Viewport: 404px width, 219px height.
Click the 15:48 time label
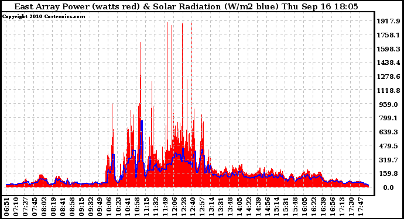tap(295, 206)
